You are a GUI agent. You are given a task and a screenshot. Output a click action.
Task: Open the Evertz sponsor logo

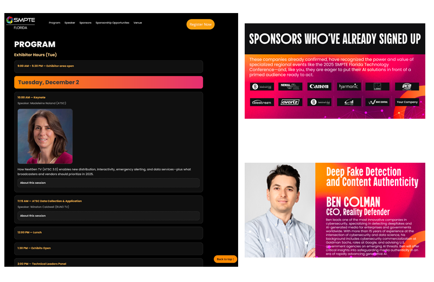coord(290,102)
